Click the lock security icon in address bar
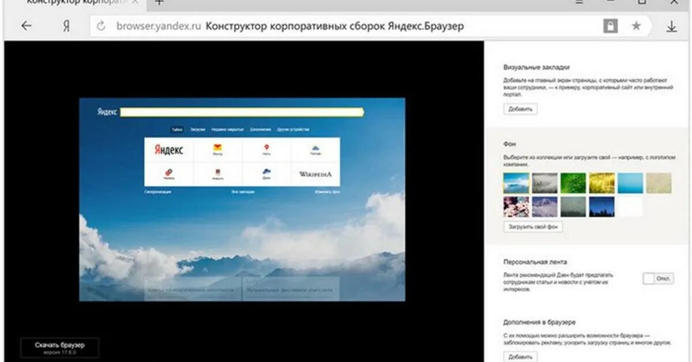 (x=610, y=26)
